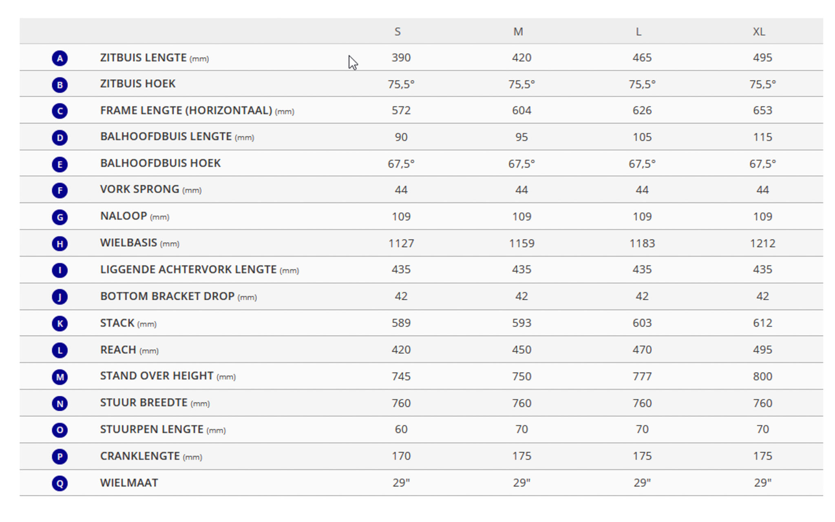Viewport: 835px width, 522px height.
Task: Click the 390 seat tube value
Action: pyautogui.click(x=401, y=58)
